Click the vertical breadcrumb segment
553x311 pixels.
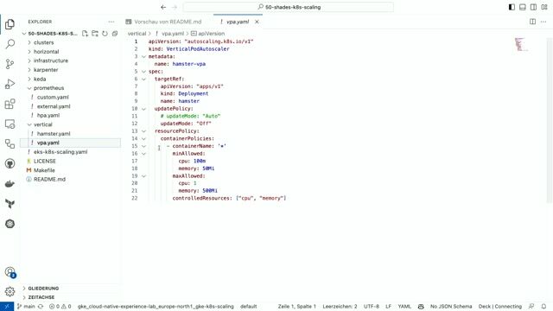(137, 34)
